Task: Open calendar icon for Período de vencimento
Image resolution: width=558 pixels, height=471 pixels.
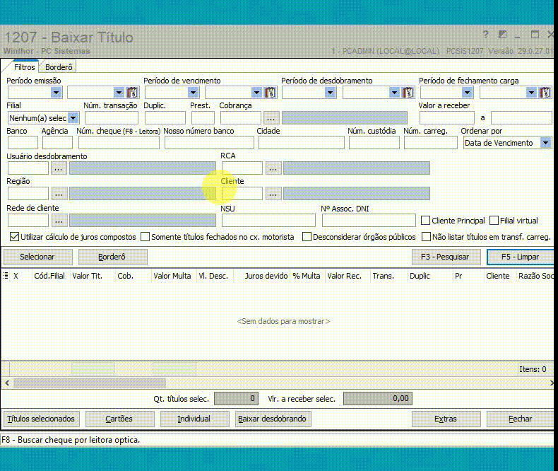Action: point(270,93)
